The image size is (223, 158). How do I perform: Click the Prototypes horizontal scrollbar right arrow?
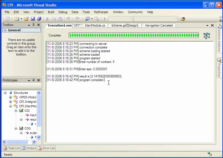(34, 142)
